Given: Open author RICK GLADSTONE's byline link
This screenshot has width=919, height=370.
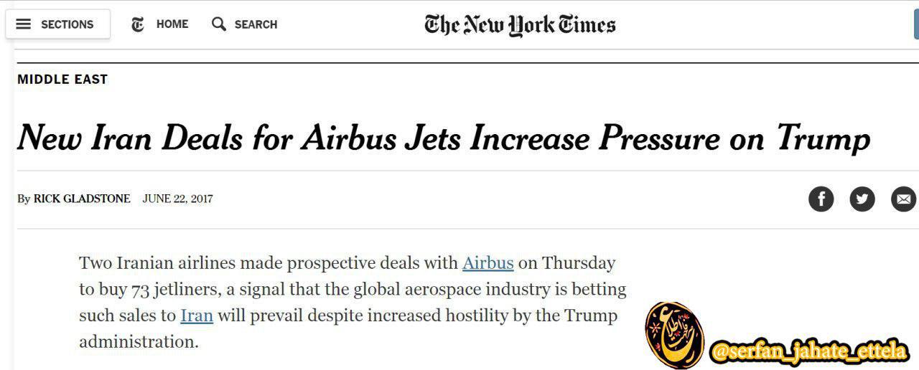Looking at the screenshot, I should (x=82, y=199).
